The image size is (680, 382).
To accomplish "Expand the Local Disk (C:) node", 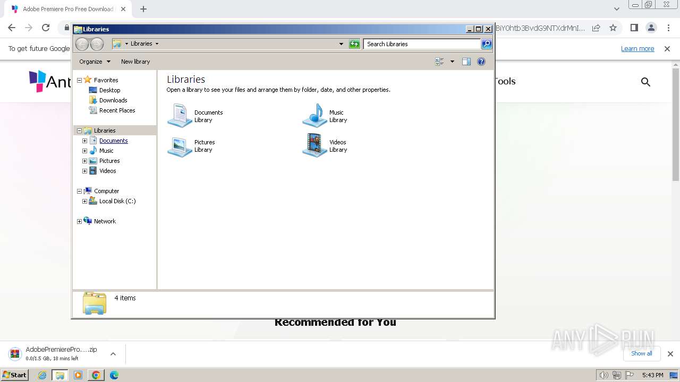I will coord(84,201).
